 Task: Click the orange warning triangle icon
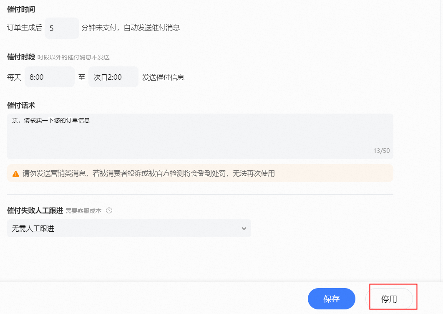pos(16,174)
